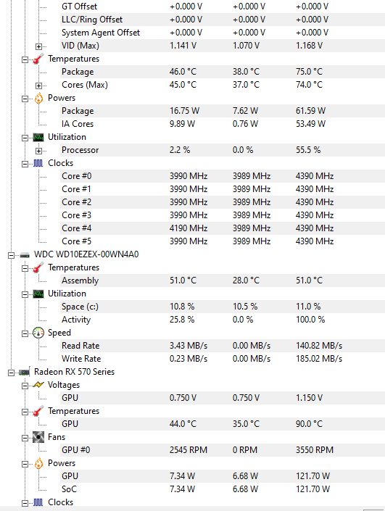385x511 pixels.
Task: Select the Read Rate row
Action: coord(223,346)
